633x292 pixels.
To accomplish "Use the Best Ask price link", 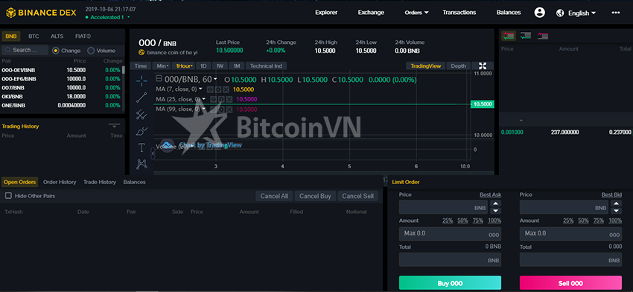I will coord(490,194).
